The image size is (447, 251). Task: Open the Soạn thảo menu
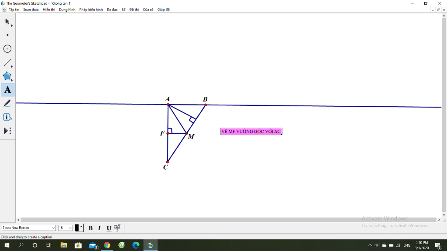(x=31, y=10)
